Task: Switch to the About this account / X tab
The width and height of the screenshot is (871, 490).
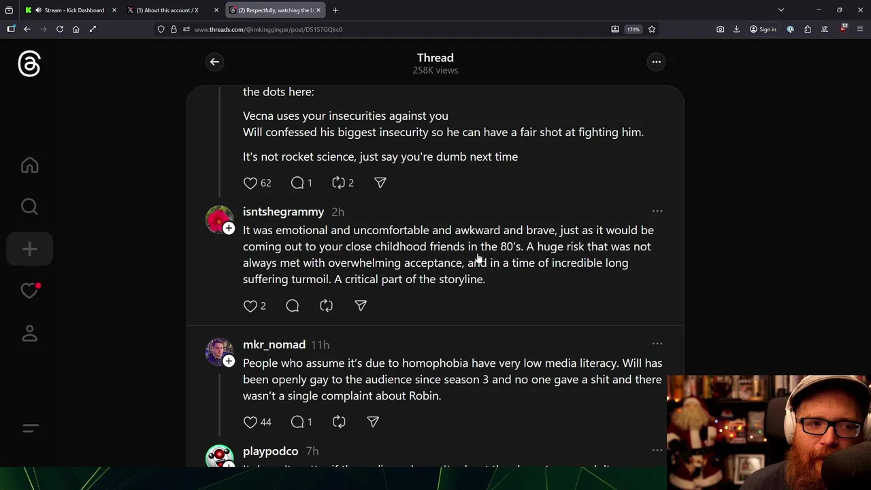Action: pos(167,10)
